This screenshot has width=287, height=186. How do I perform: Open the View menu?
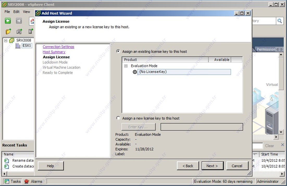click(27, 12)
